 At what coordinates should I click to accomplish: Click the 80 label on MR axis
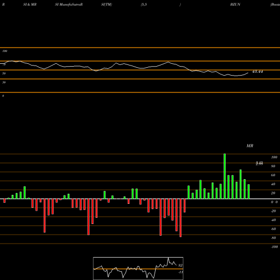click(273, 166)
